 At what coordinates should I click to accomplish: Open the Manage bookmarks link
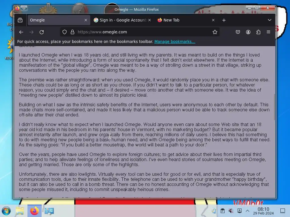coord(175,42)
